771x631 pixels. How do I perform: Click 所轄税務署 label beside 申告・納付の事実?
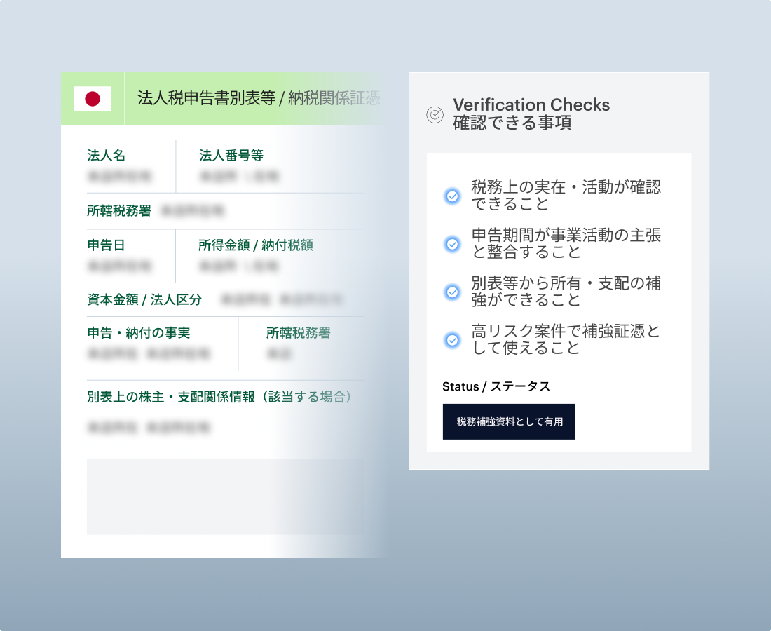[298, 333]
